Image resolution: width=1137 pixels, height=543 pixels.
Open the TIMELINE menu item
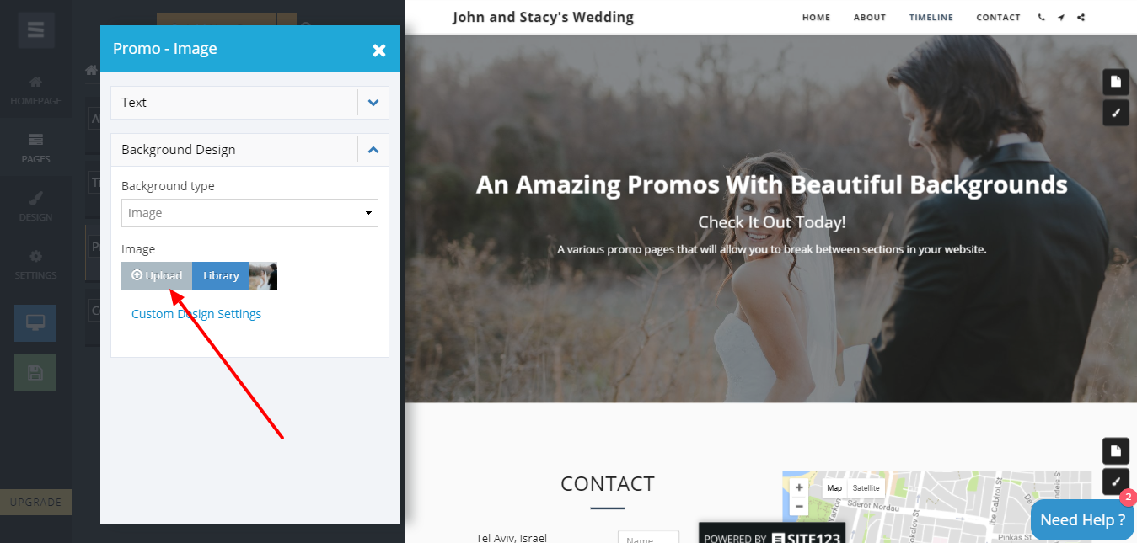pos(931,18)
